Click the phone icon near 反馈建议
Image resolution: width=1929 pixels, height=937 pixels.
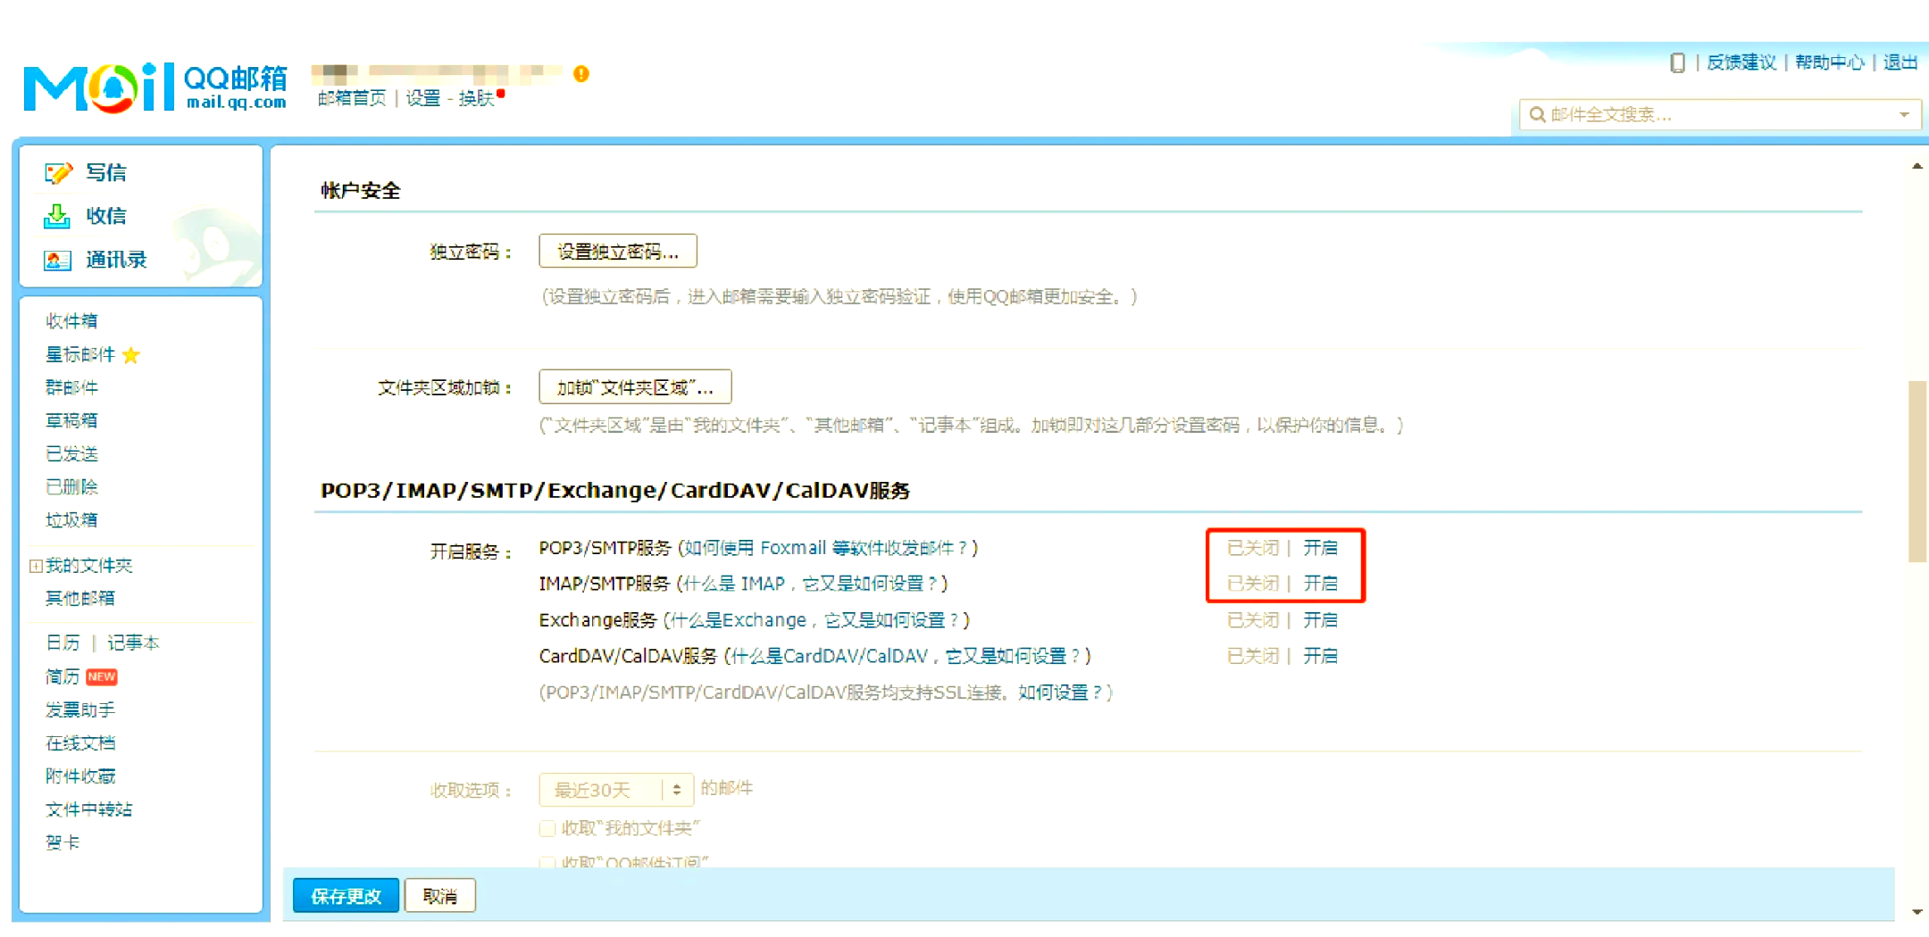pos(1677,62)
